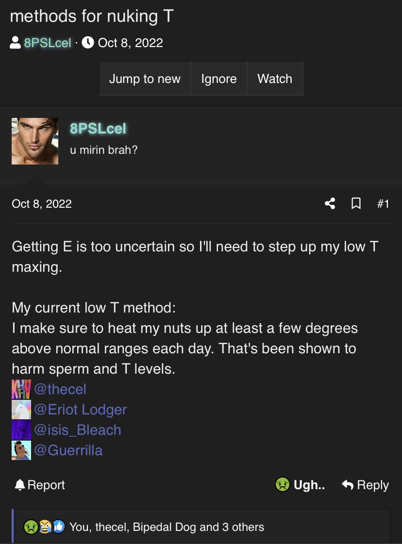Watch this thread
Screen dimensions: 402x544
coord(275,79)
